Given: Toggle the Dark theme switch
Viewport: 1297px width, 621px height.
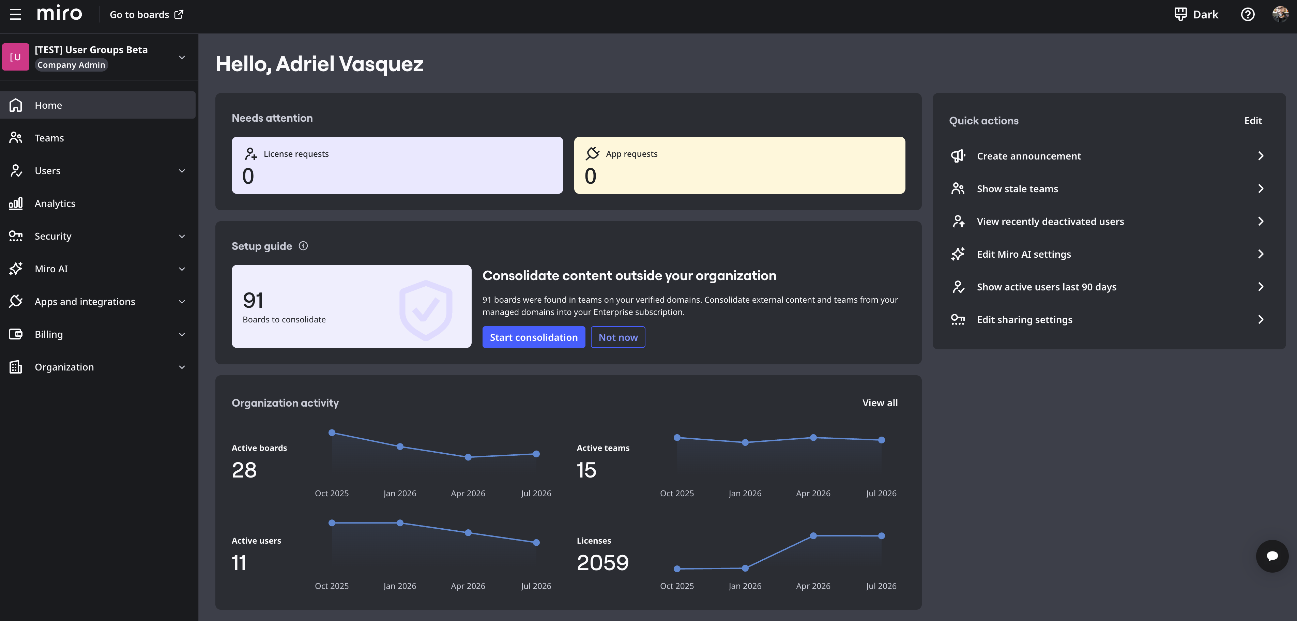Looking at the screenshot, I should pyautogui.click(x=1196, y=14).
